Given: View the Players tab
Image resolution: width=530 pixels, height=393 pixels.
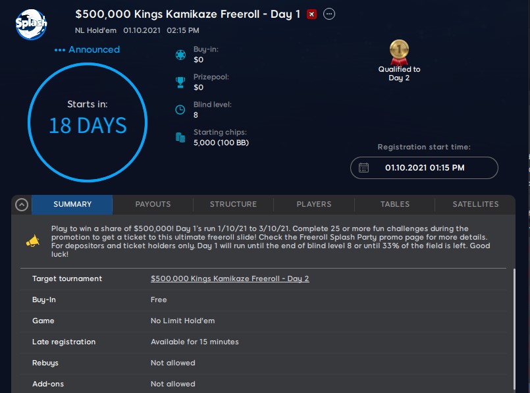Looking at the screenshot, I should [x=314, y=205].
